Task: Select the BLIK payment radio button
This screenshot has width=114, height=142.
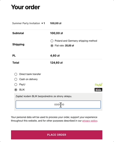Action: [x=16, y=90]
